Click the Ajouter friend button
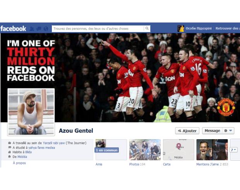 coord(187,131)
